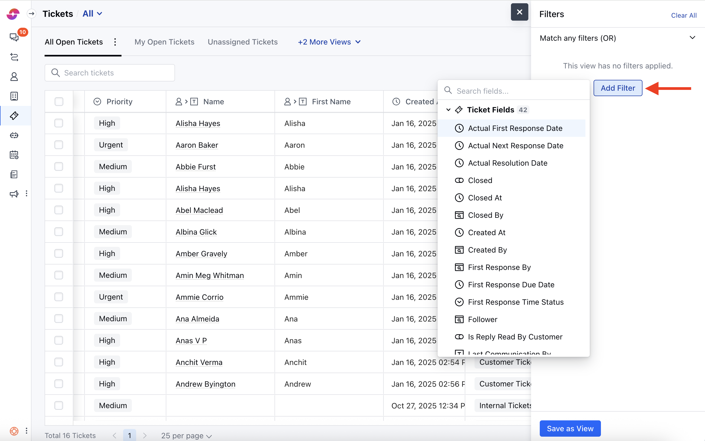The width and height of the screenshot is (705, 441).
Task: Tick the checkbox for Abbie Furst row
Action: [59, 166]
